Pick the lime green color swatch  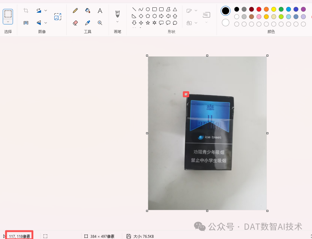(281, 17)
